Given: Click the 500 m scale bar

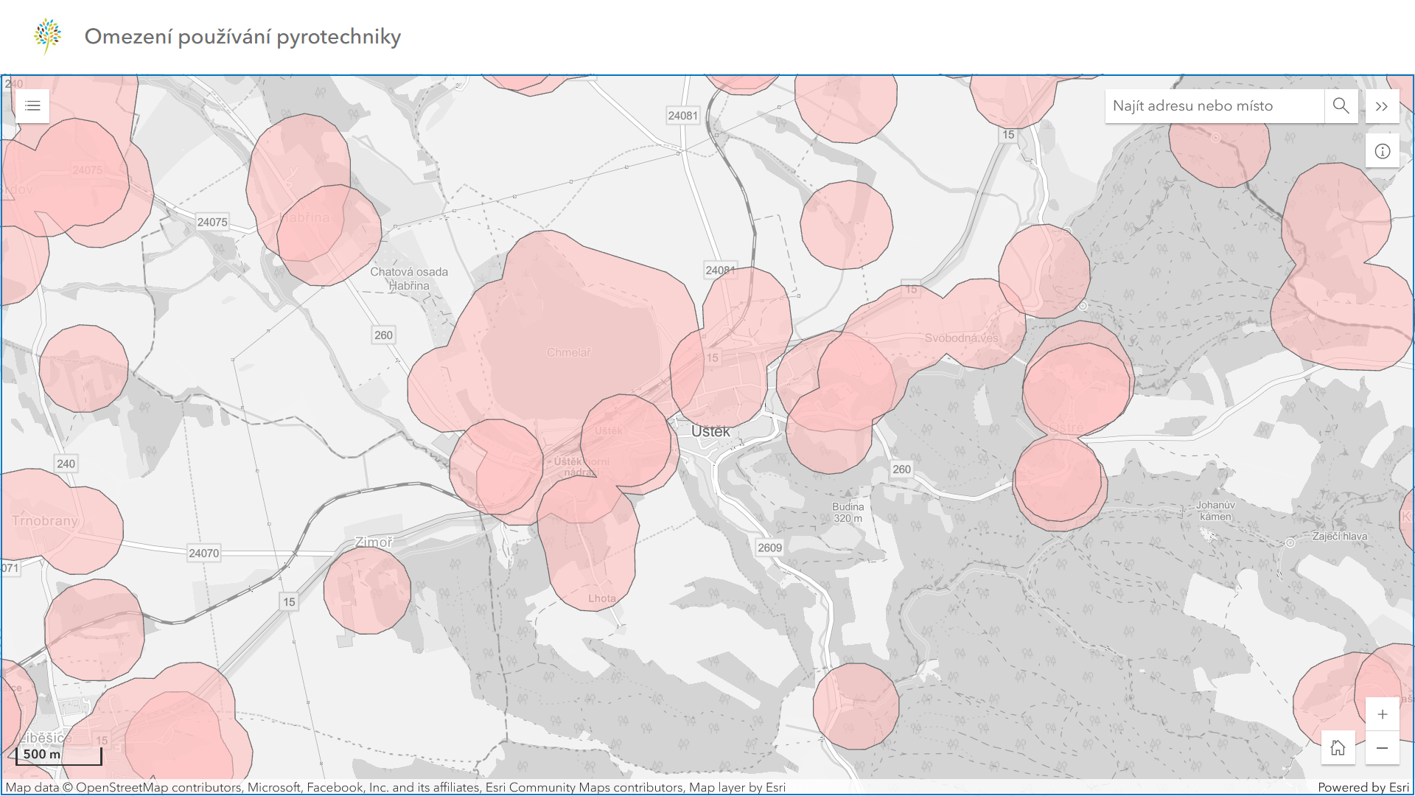Looking at the screenshot, I should 59,755.
